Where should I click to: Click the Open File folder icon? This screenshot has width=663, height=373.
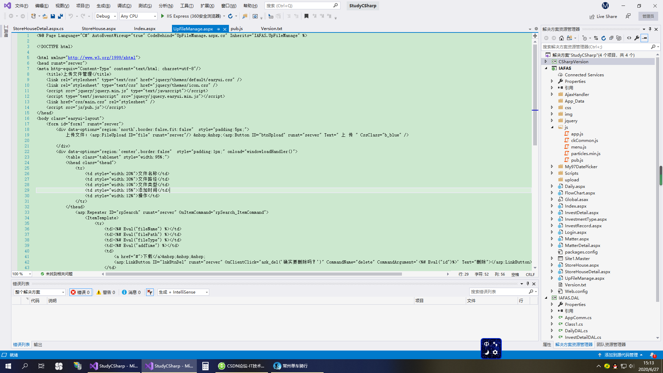point(45,16)
